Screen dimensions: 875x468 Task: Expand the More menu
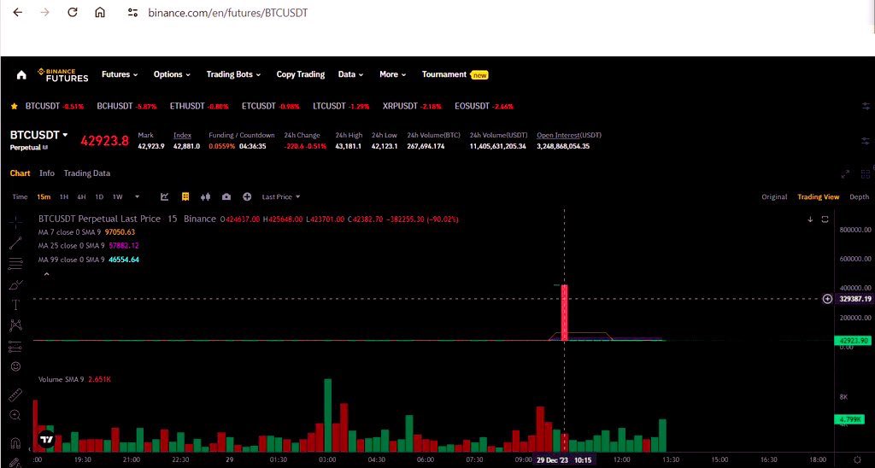click(x=392, y=74)
